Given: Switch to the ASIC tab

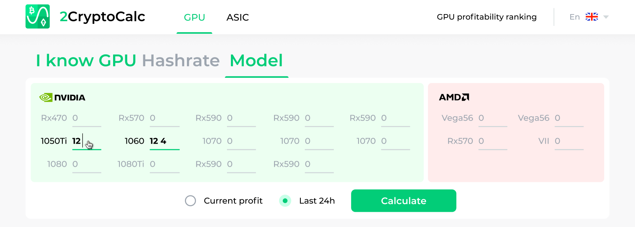Looking at the screenshot, I should [238, 17].
